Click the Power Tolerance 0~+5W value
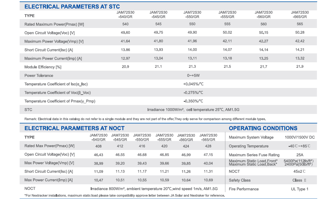 click(x=193, y=75)
